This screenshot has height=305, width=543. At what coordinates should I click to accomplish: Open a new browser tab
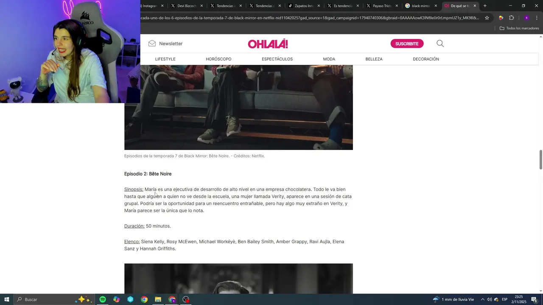[485, 6]
